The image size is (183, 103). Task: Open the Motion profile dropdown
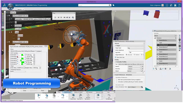(x=134, y=66)
